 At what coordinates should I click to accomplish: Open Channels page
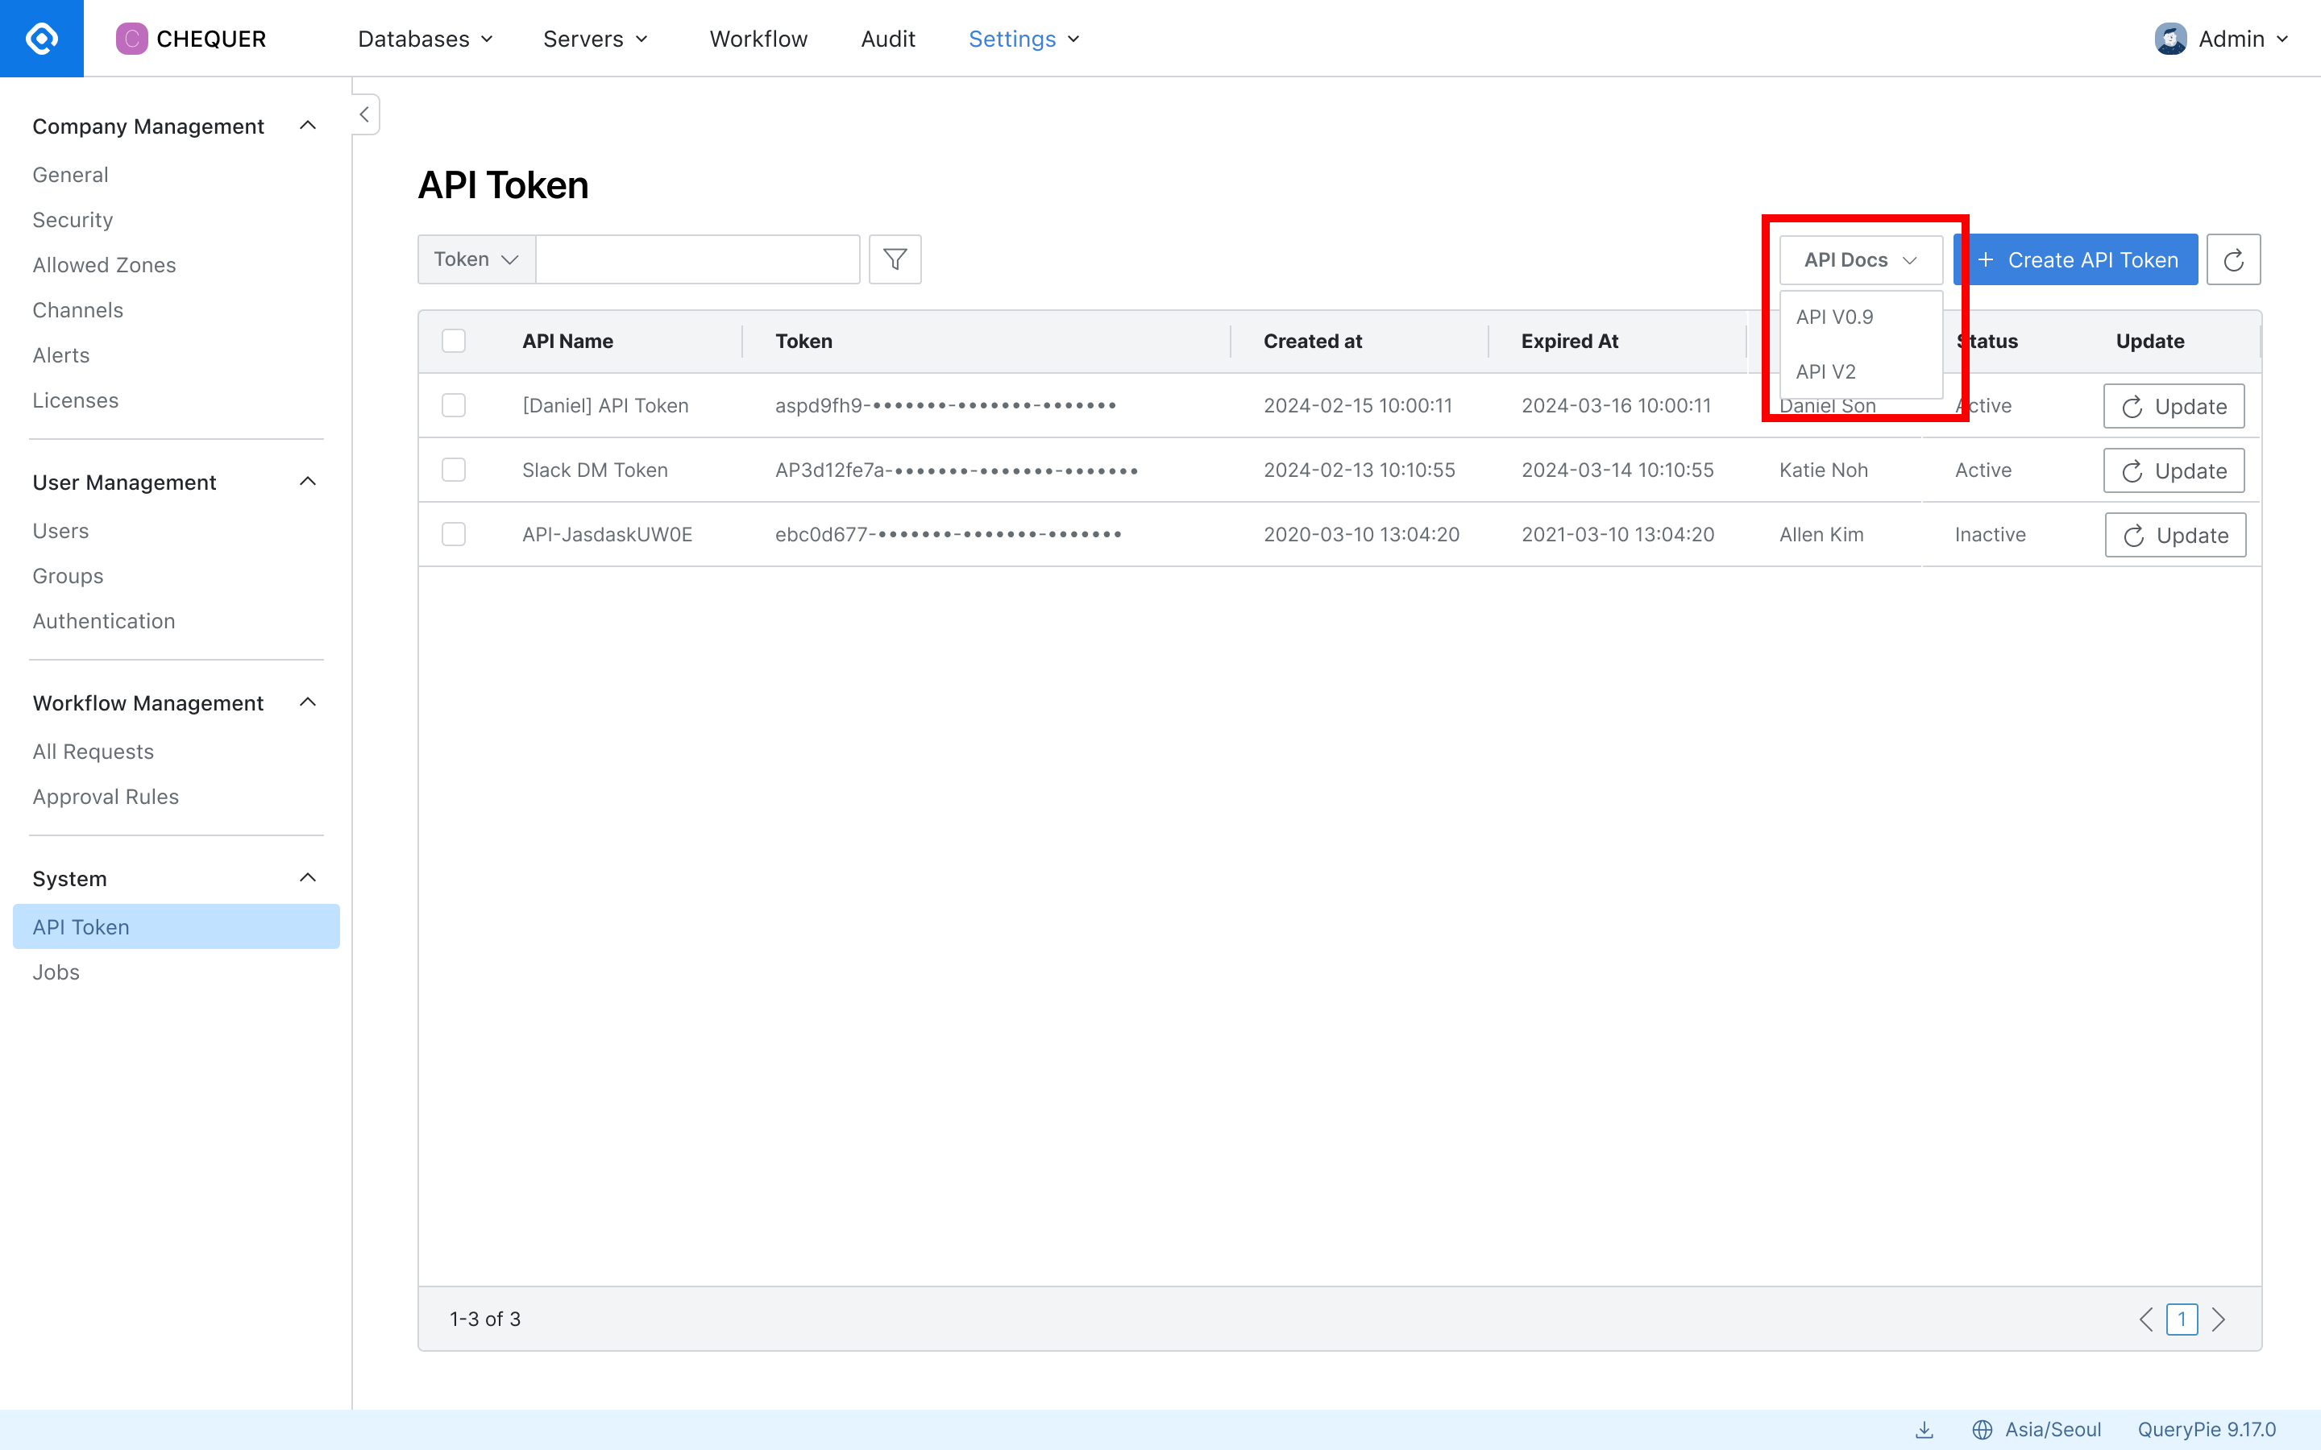[x=77, y=310]
